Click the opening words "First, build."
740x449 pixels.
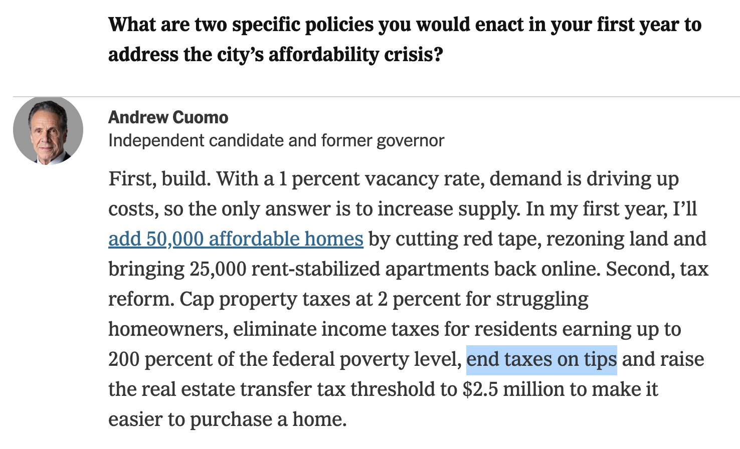point(159,179)
